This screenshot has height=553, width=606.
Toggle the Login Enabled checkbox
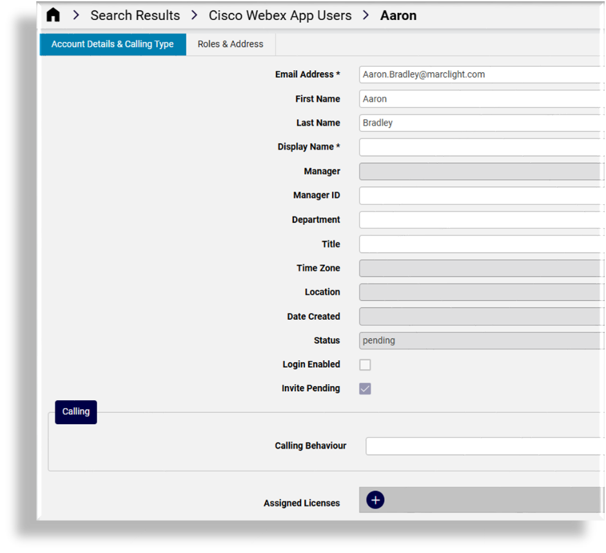pos(365,364)
